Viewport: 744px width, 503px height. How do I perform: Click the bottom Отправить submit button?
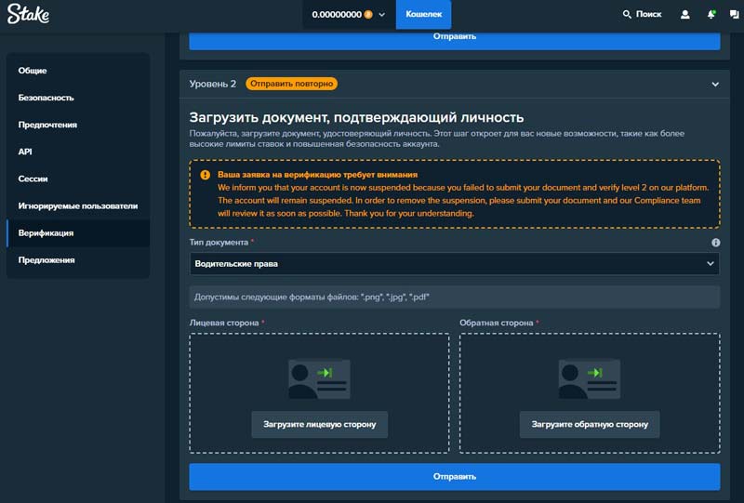coord(454,477)
